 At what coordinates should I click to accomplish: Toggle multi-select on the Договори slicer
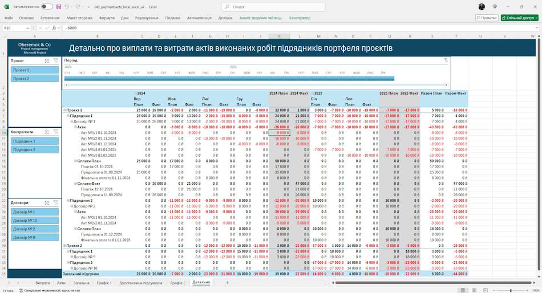click(x=47, y=203)
